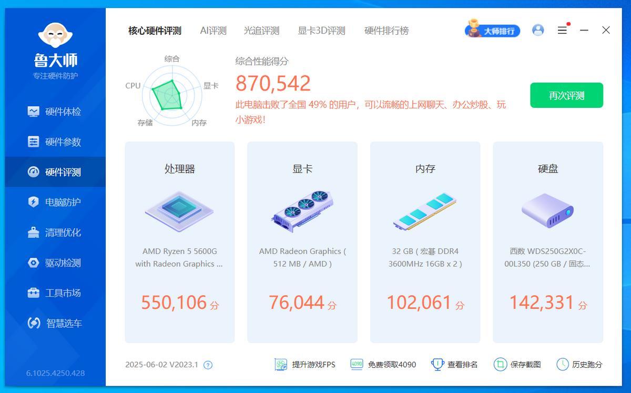
Task: Click the 硬盘 drive illustration
Action: click(548, 210)
